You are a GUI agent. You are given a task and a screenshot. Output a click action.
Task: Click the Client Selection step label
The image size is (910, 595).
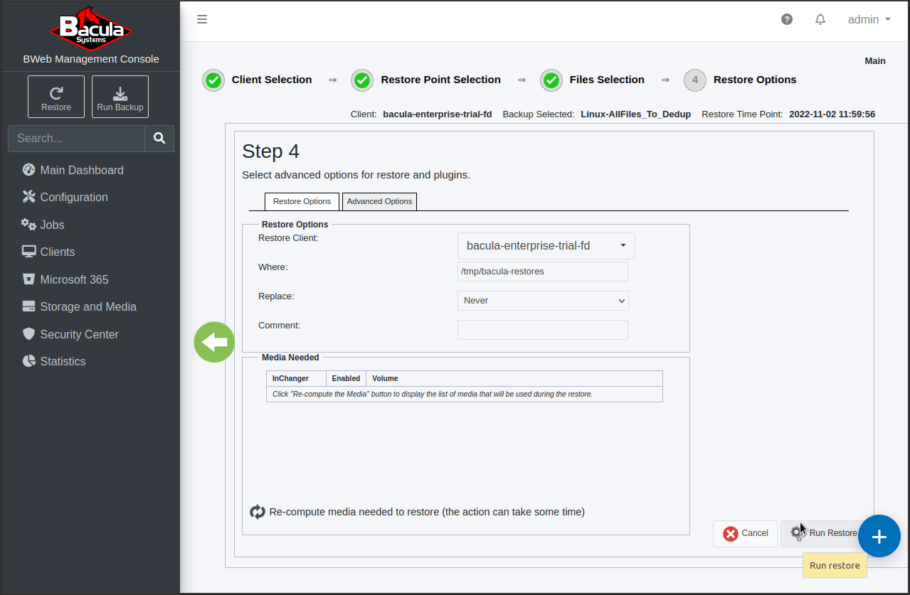point(272,80)
